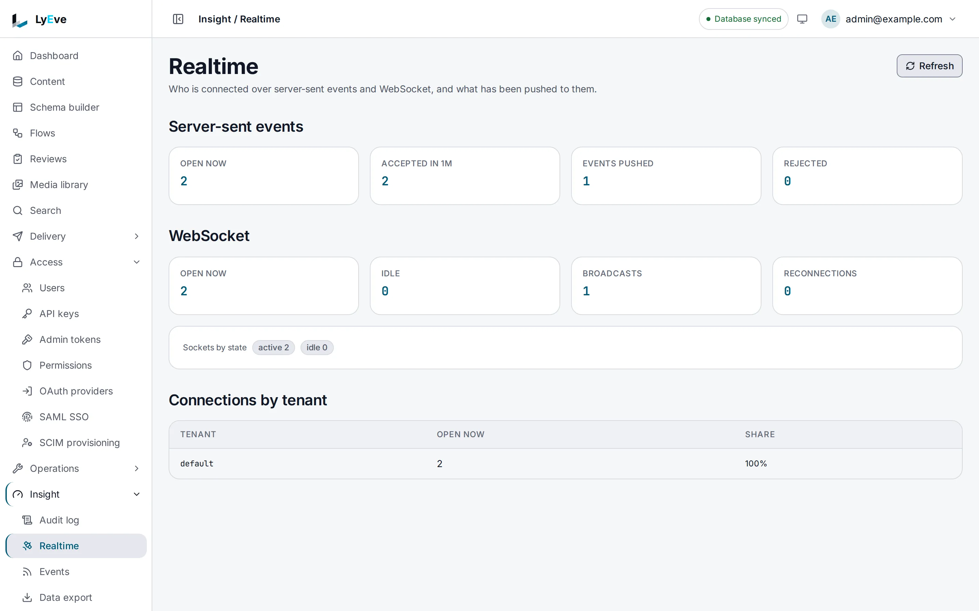Click the TENANT column header
Screen dimensions: 979x611
tap(198, 434)
